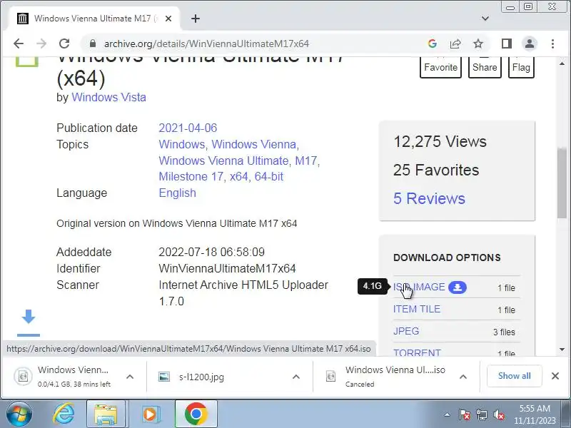This screenshot has width=571, height=428.
Task: Open the English language link
Action: 177,193
